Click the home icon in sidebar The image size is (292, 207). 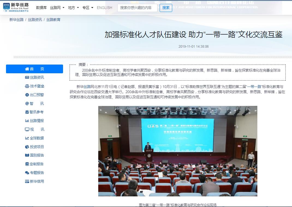pyautogui.click(x=27, y=69)
